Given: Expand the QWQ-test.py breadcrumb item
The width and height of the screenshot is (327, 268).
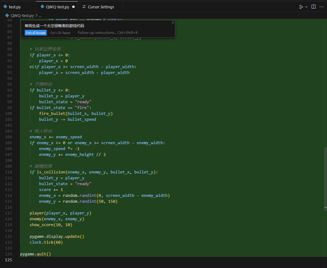Looking at the screenshot, I should [x=22, y=15].
